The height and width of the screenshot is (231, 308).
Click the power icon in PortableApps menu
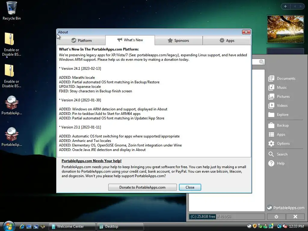(276, 217)
